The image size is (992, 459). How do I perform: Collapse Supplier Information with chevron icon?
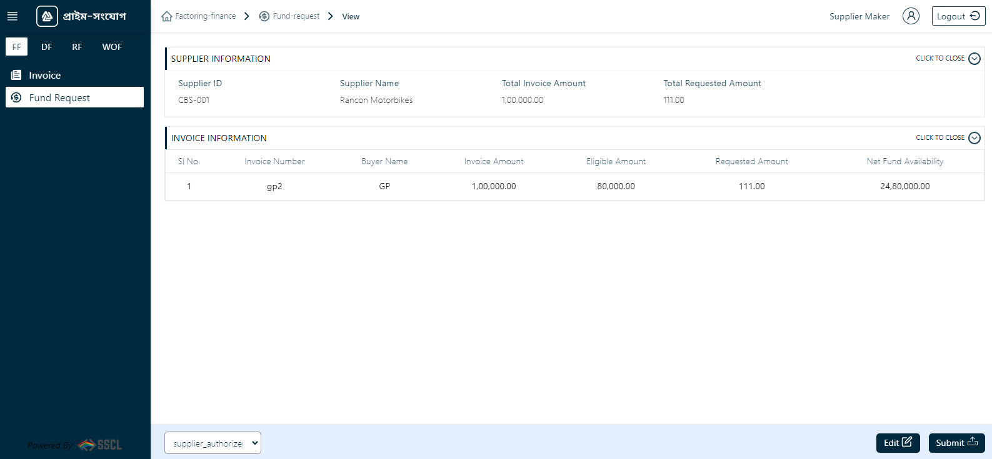pos(974,59)
